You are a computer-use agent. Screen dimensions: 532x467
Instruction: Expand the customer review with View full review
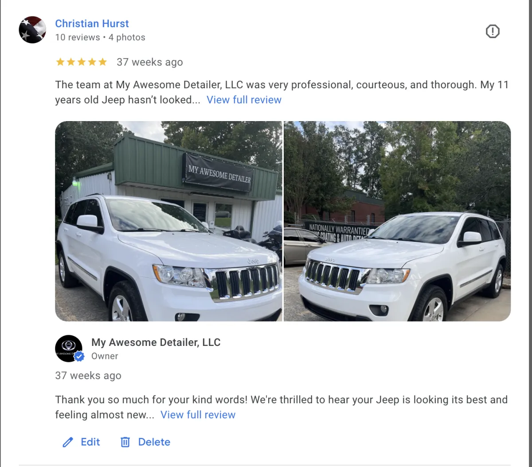(x=244, y=100)
